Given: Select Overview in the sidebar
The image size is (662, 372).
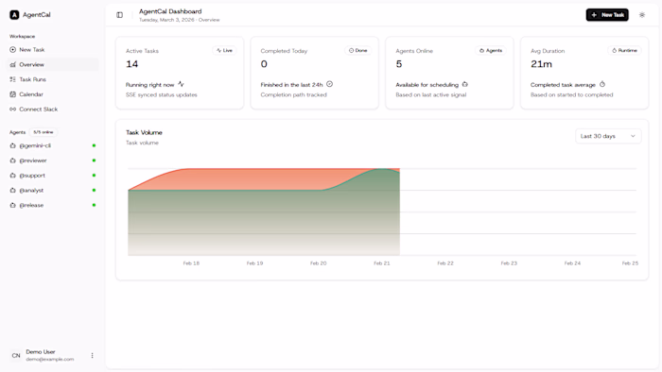Looking at the screenshot, I should point(53,64).
